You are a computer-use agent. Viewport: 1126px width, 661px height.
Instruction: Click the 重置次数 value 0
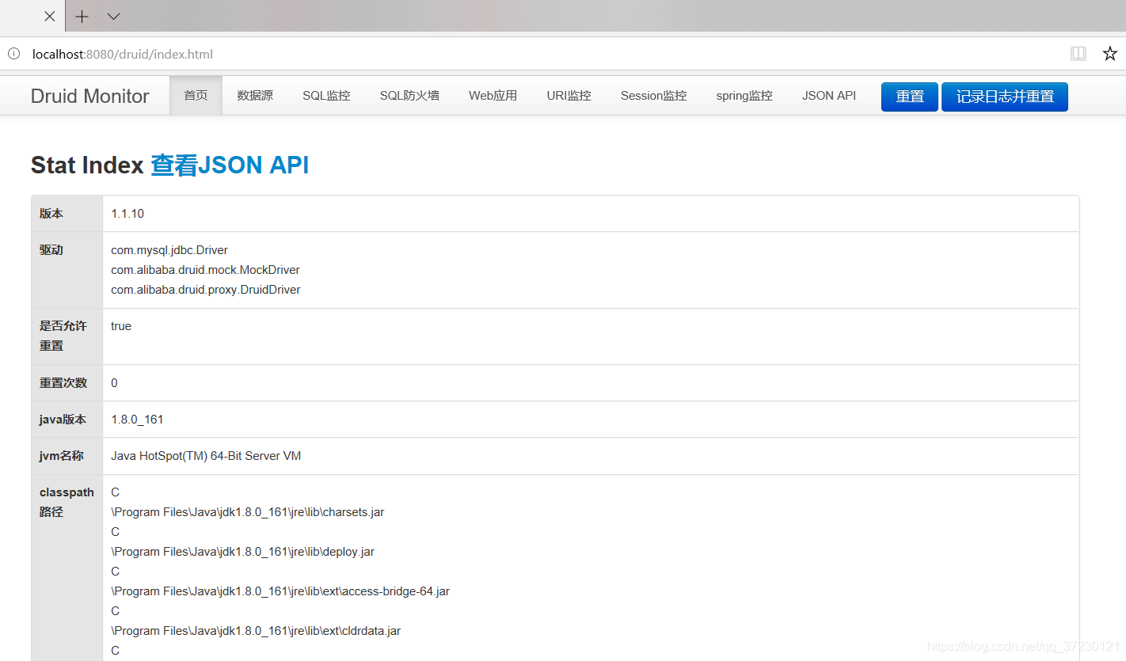[114, 383]
